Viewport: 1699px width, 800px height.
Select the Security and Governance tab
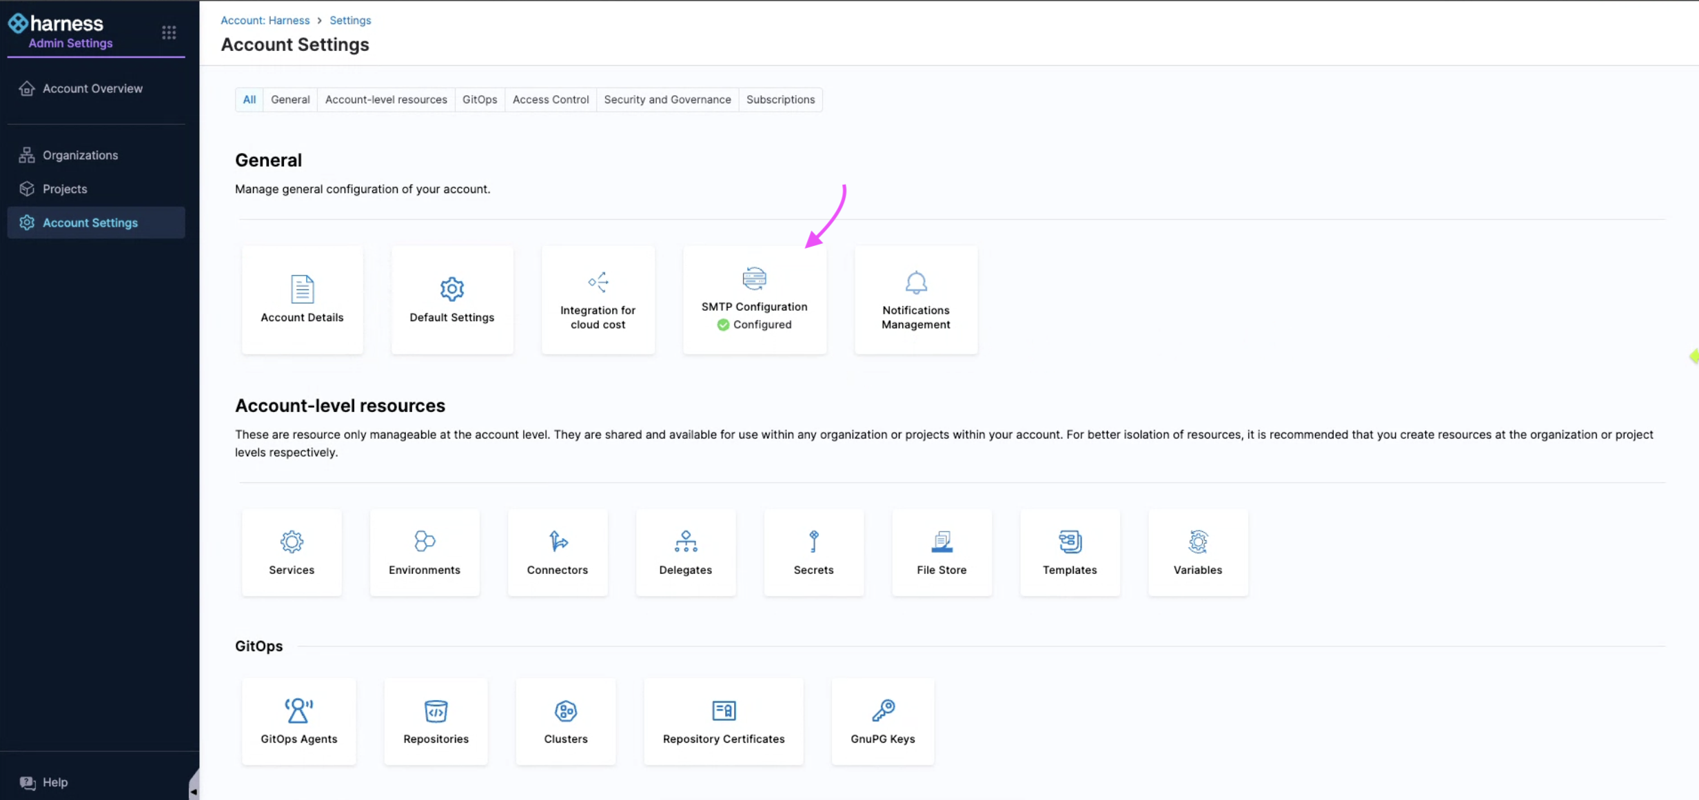[667, 99]
